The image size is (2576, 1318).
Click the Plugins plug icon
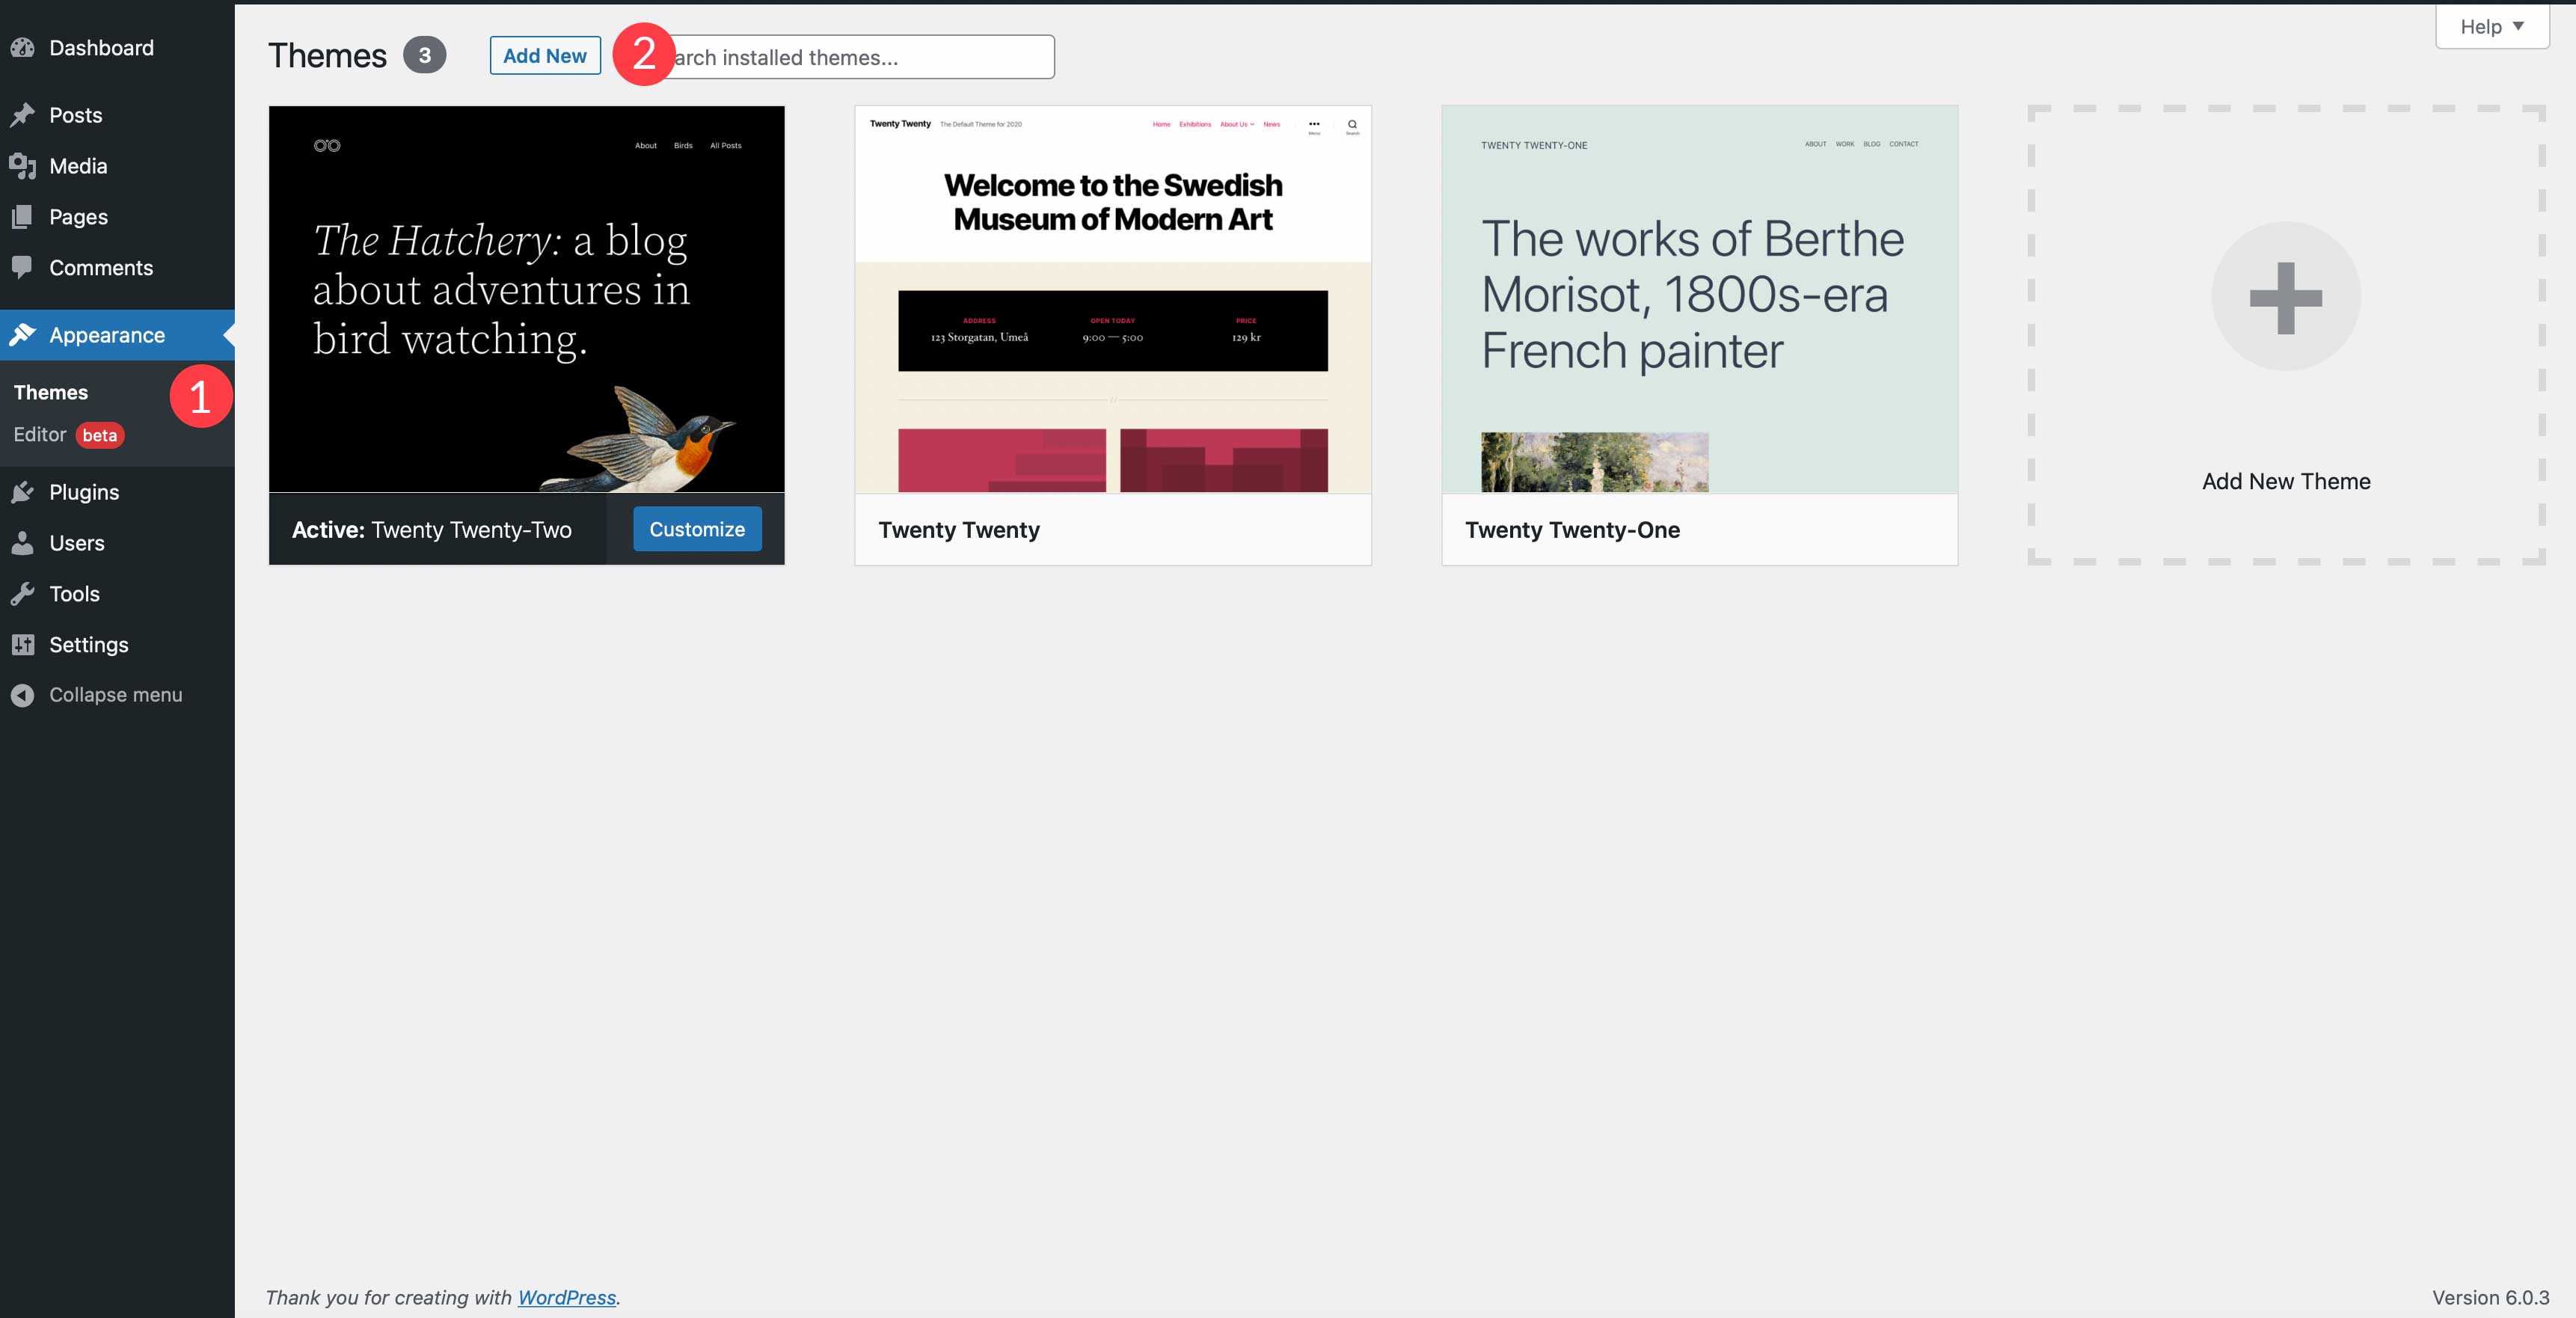tap(23, 492)
